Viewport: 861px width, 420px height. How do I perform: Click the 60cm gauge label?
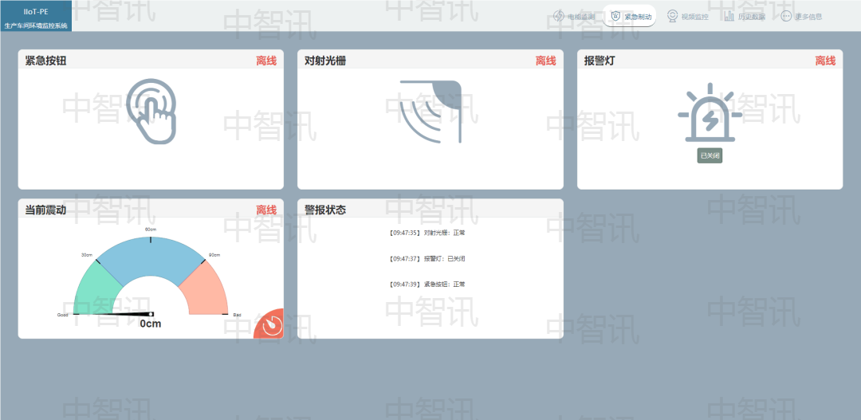pyautogui.click(x=151, y=230)
